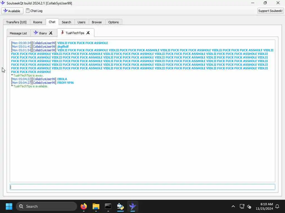Open the Python installer taskbar icon
Viewport: 285px width, 213px height.
click(x=120, y=206)
